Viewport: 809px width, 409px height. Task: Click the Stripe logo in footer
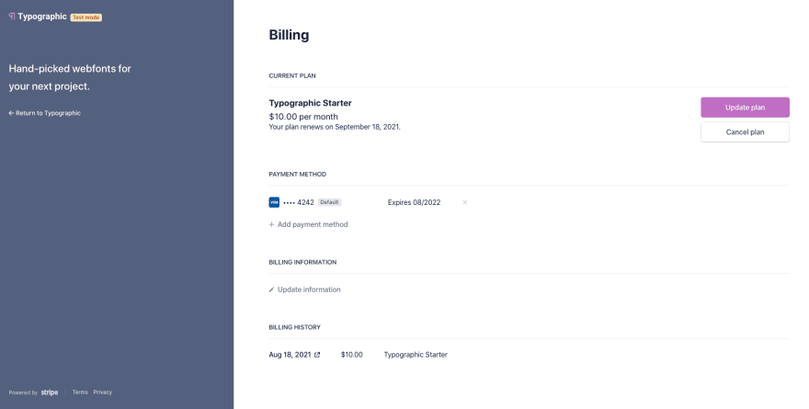(x=50, y=392)
